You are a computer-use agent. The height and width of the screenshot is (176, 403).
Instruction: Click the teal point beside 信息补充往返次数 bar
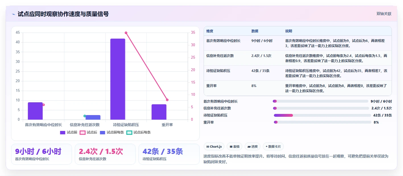[85, 116]
